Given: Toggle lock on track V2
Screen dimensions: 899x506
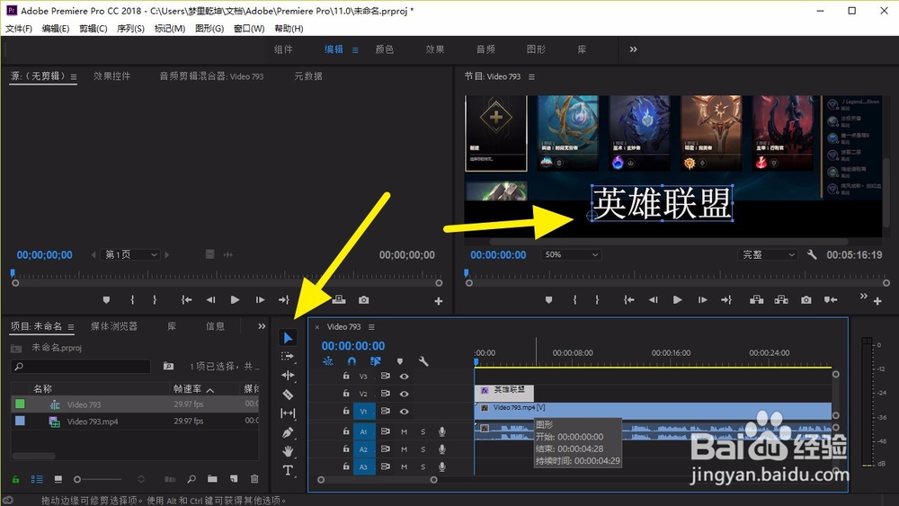Looking at the screenshot, I should pos(346,394).
